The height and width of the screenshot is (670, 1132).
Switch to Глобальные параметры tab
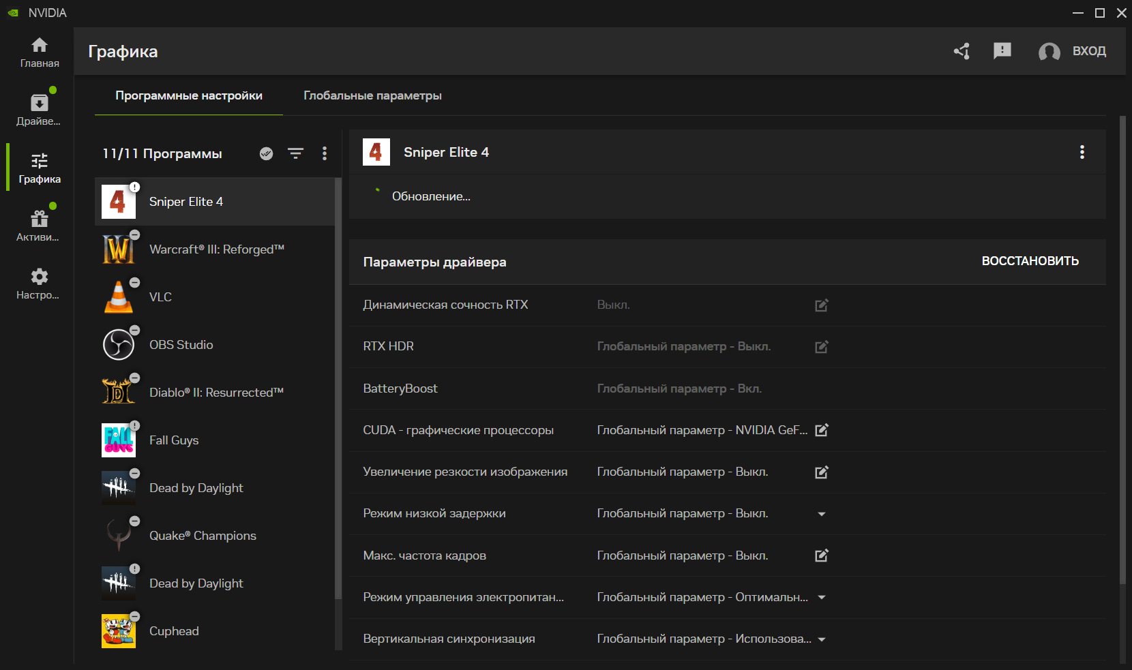(372, 95)
